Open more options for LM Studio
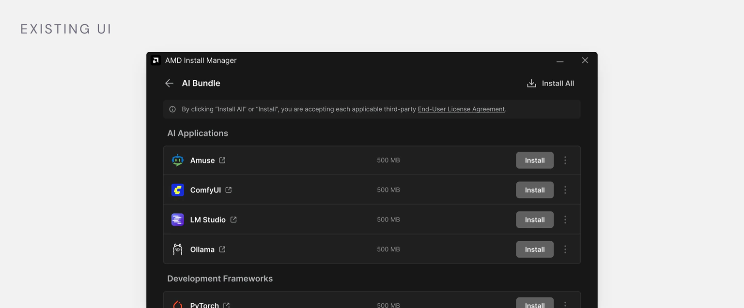The height and width of the screenshot is (308, 744). pos(565,220)
